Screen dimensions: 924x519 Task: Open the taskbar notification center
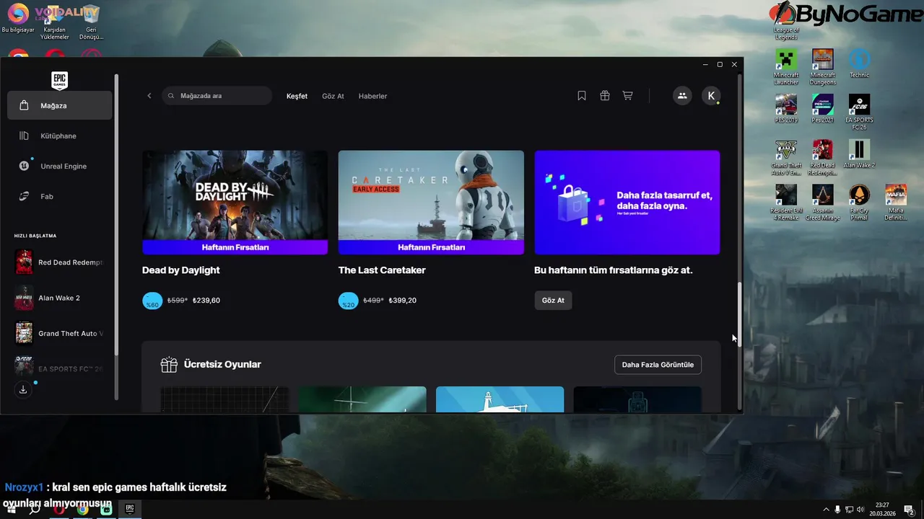[909, 510]
